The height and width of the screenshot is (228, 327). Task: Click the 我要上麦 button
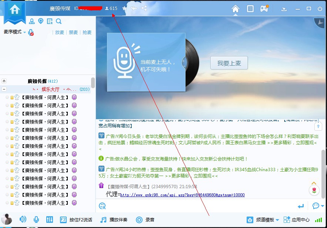[229, 63]
